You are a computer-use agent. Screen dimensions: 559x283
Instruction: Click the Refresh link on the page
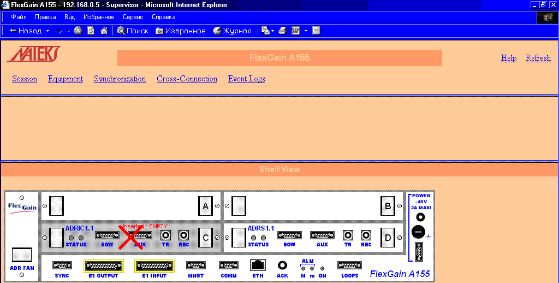pyautogui.click(x=538, y=58)
